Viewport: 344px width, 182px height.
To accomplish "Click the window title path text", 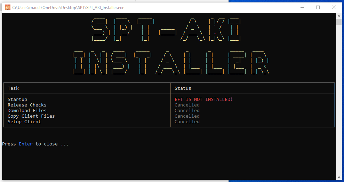I will point(68,8).
